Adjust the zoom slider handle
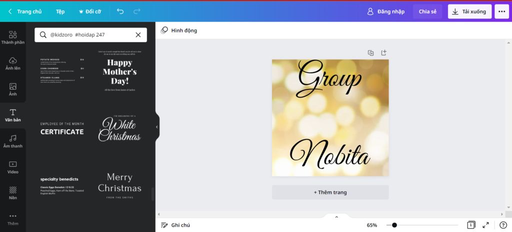Viewport: 512px width, 232px height. click(394, 225)
